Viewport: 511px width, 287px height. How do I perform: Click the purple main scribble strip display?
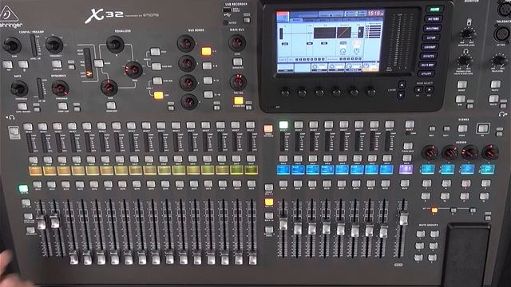tap(406, 169)
